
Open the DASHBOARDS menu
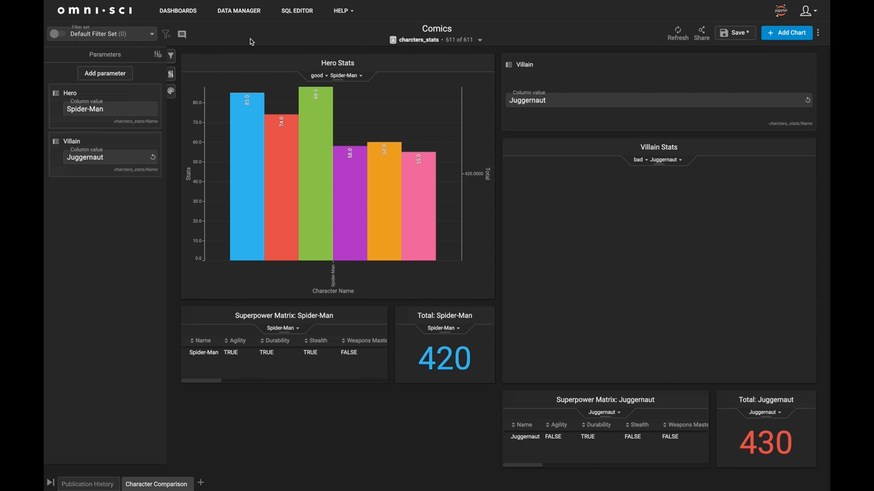pyautogui.click(x=178, y=11)
